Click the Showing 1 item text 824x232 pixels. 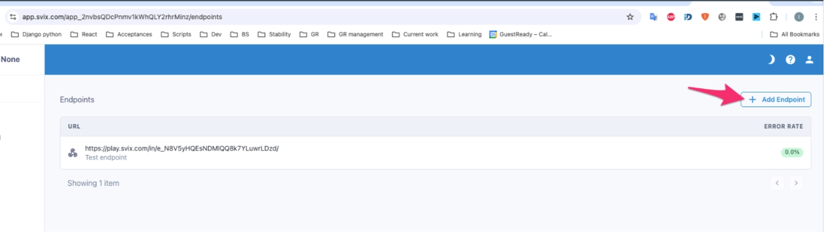(x=93, y=183)
